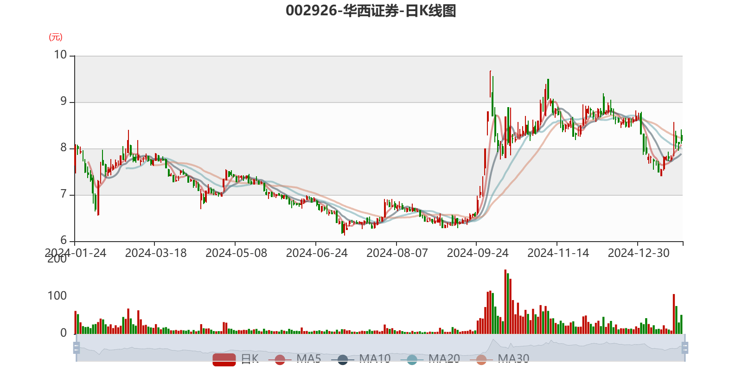
Task: Click the tallest volume bar in the volume chart
Action: pos(505,301)
